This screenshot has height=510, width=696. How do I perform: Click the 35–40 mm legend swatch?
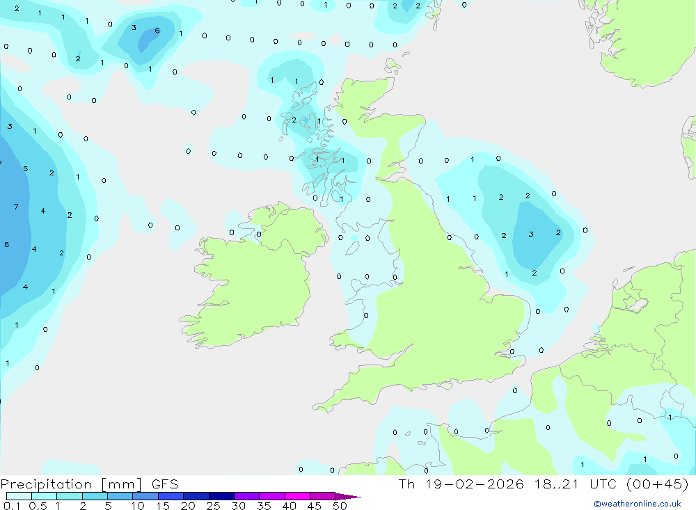271,496
